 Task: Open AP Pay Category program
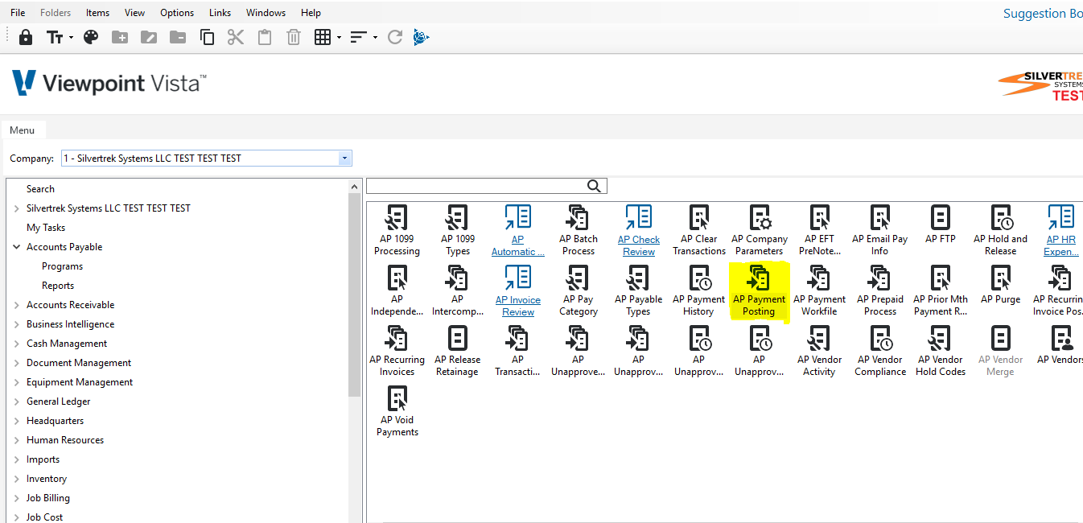579,290
